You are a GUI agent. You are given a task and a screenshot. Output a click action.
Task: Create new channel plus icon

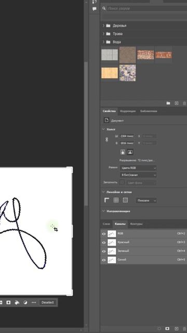point(177,329)
